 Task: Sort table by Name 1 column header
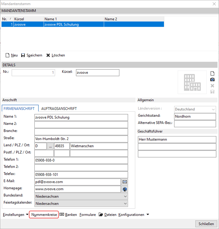(x=74, y=19)
